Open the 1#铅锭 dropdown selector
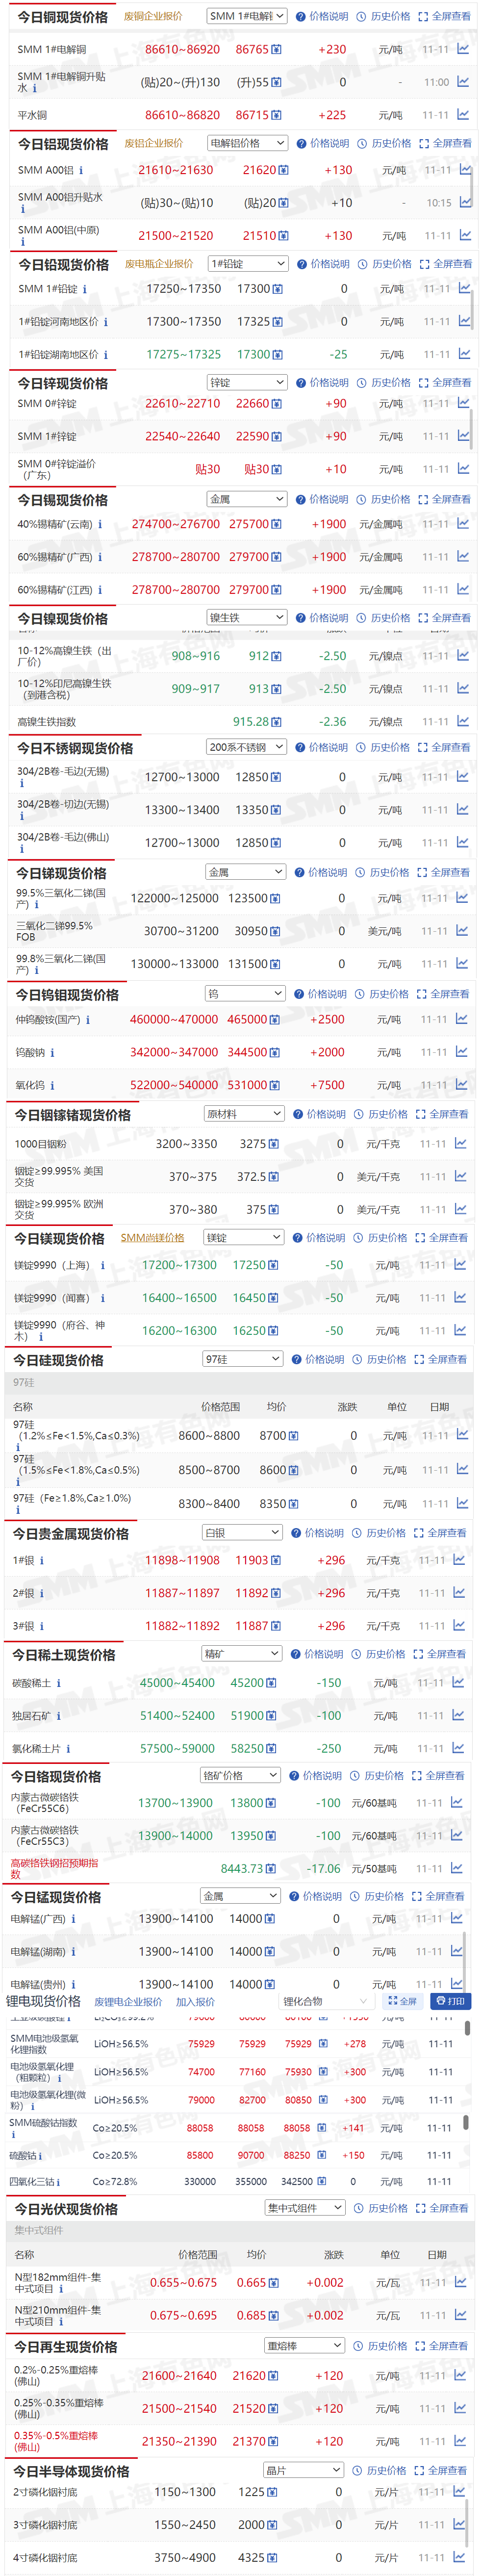 [x=248, y=264]
